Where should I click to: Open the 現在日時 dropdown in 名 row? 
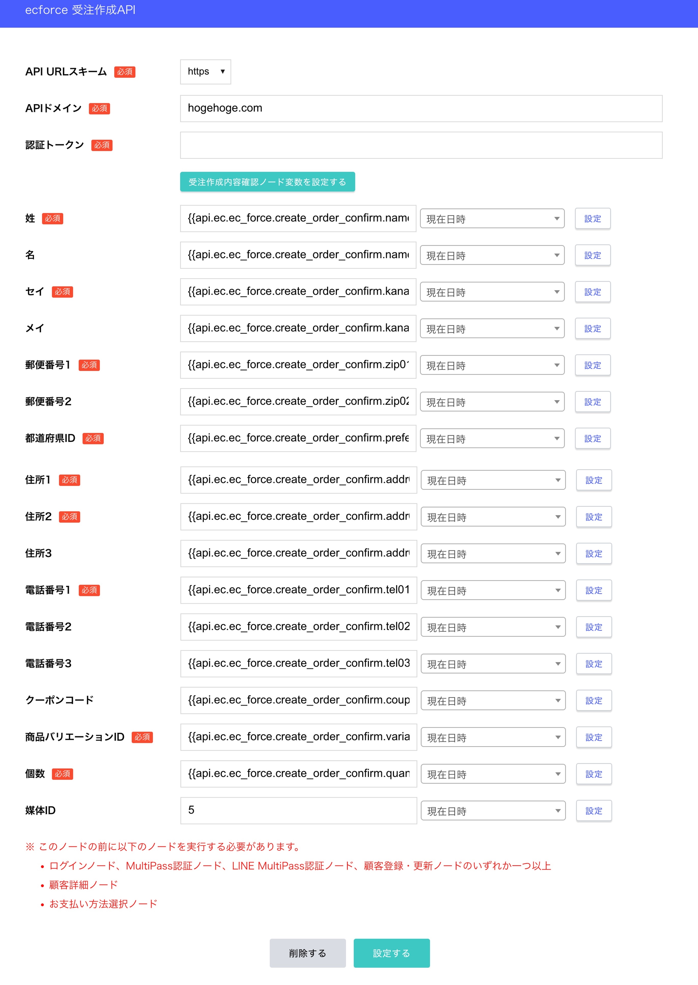pyautogui.click(x=492, y=255)
